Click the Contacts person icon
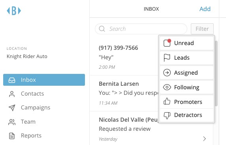 12,94
